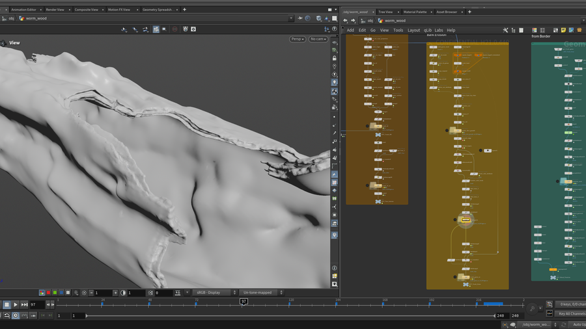Open the Persp viewport dropdown
The image size is (586, 329).
pos(298,39)
